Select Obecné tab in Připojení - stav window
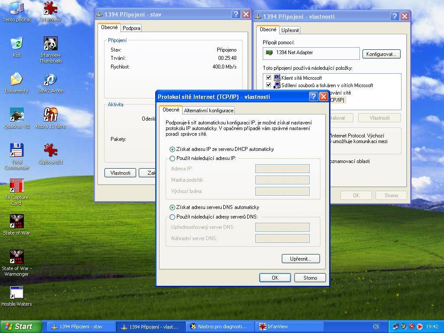444x333 pixels. [109, 27]
